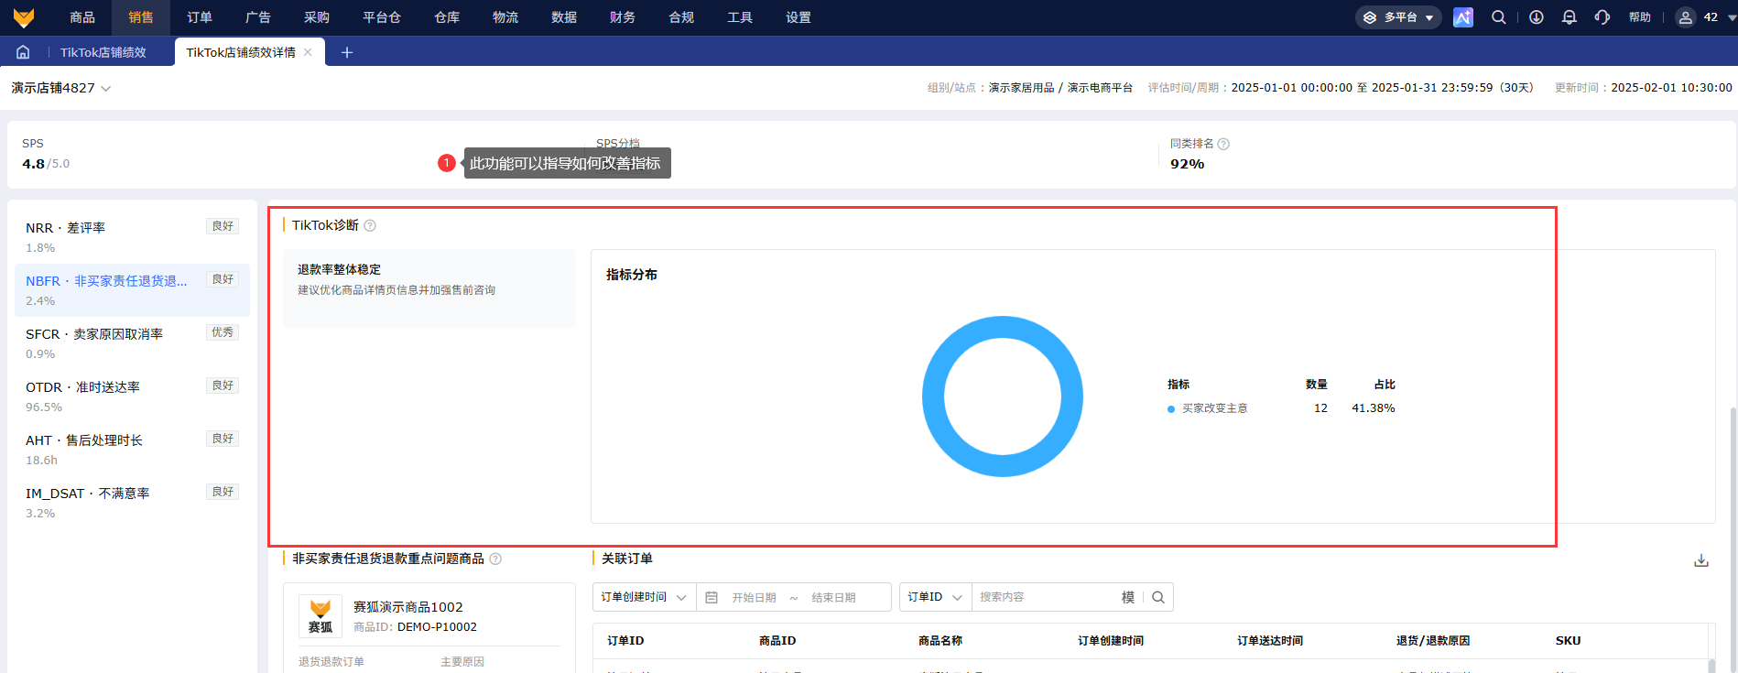Viewport: 1738px width, 673px height.
Task: Select the OTDR 准时送达率 metric
Action: (x=132, y=396)
